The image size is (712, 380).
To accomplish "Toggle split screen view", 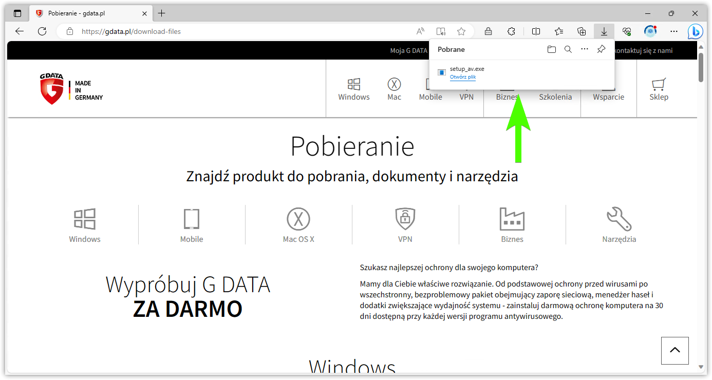I will point(536,31).
